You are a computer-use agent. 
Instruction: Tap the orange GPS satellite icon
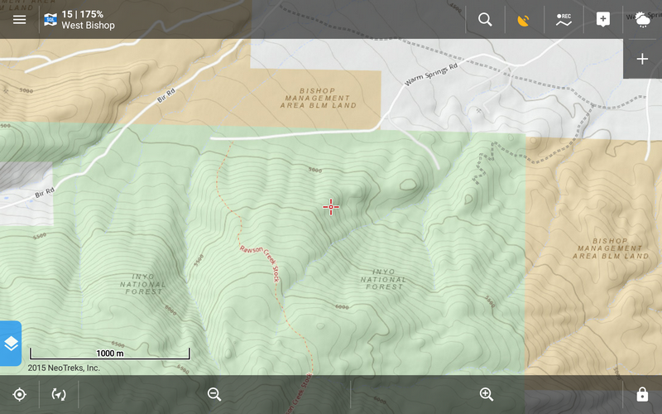click(x=524, y=20)
